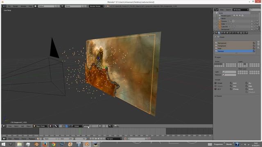Click the outliner search field
Viewport: 262px width, 147px height.
tap(255, 10)
